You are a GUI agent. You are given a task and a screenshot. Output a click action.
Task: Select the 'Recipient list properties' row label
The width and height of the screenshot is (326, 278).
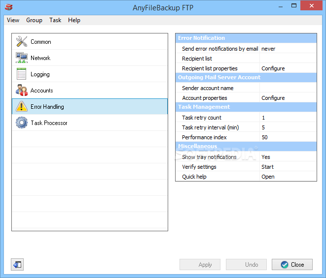coord(210,68)
